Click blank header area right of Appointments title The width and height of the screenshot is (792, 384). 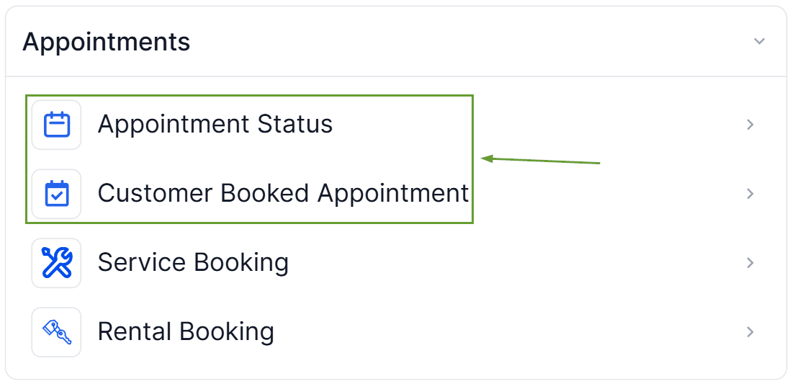(468, 42)
